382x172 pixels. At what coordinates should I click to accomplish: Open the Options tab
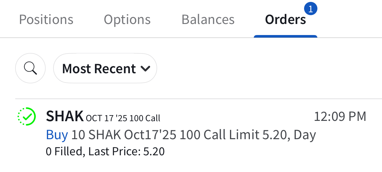point(127,20)
